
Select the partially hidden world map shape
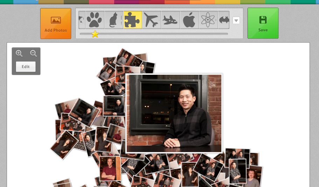pyautogui.click(x=82, y=20)
